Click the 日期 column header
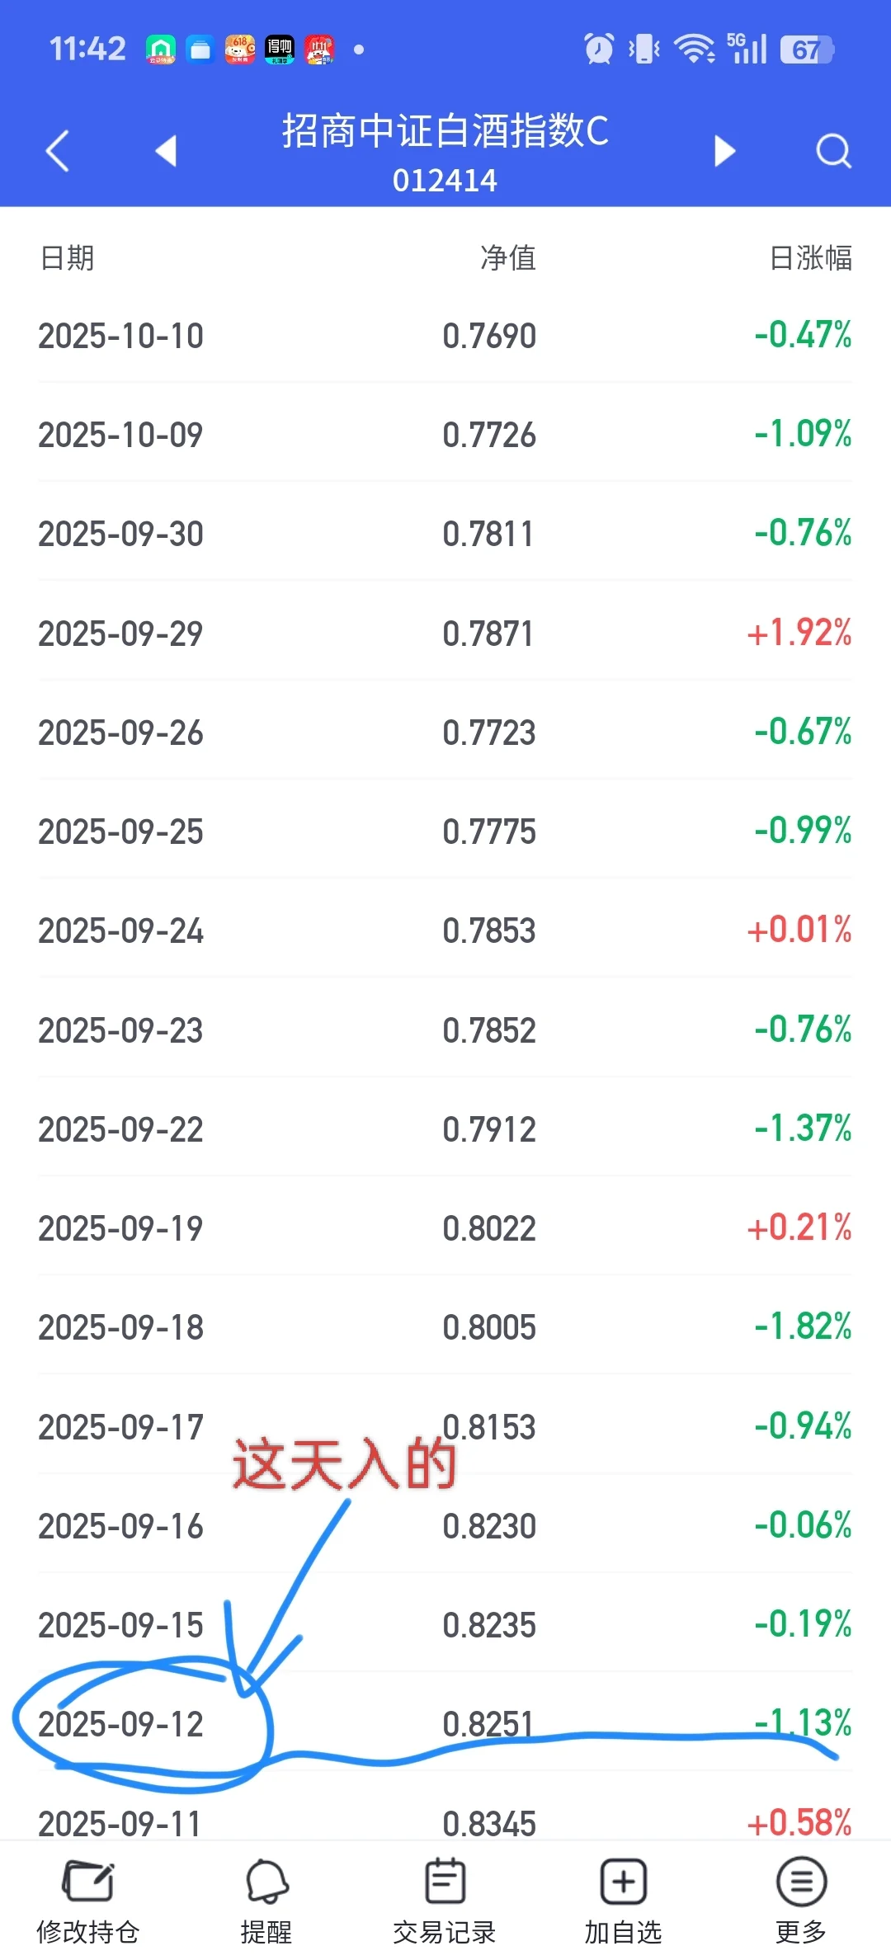 click(67, 258)
